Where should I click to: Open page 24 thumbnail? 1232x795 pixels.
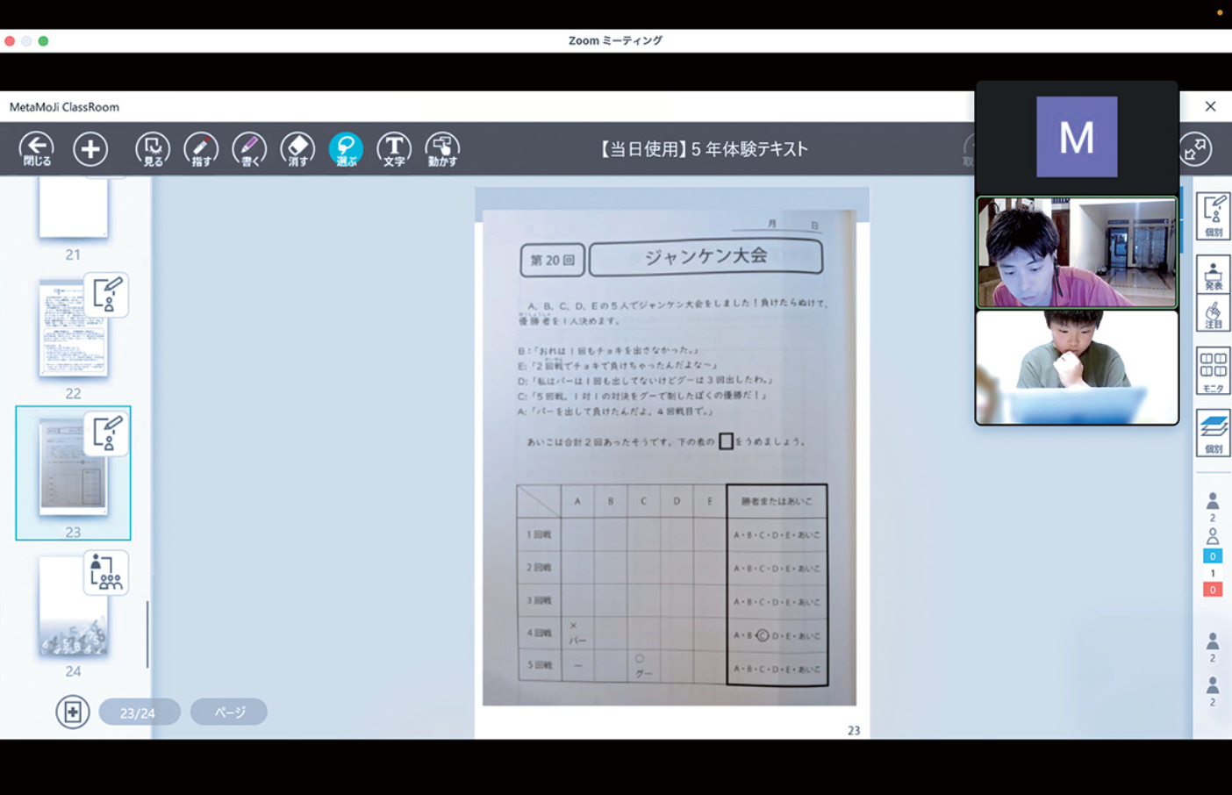[x=73, y=605]
